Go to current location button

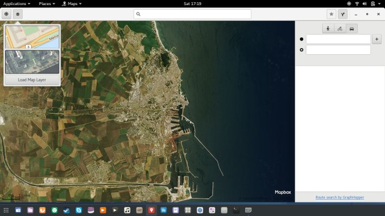point(6,14)
